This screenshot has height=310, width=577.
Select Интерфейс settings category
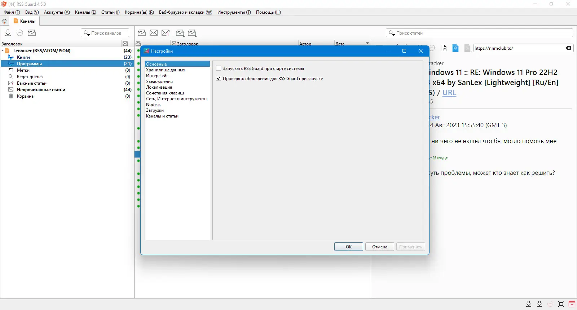[177, 76]
